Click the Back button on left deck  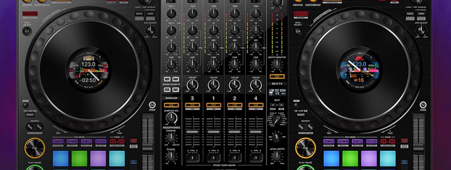pos(139,14)
